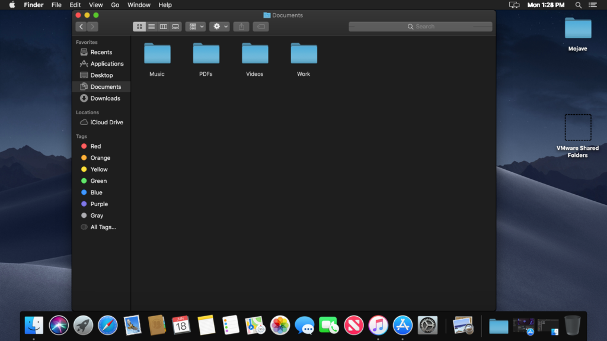The height and width of the screenshot is (341, 607).
Task: Open Launchpad from the Dock
Action: [x=83, y=325]
